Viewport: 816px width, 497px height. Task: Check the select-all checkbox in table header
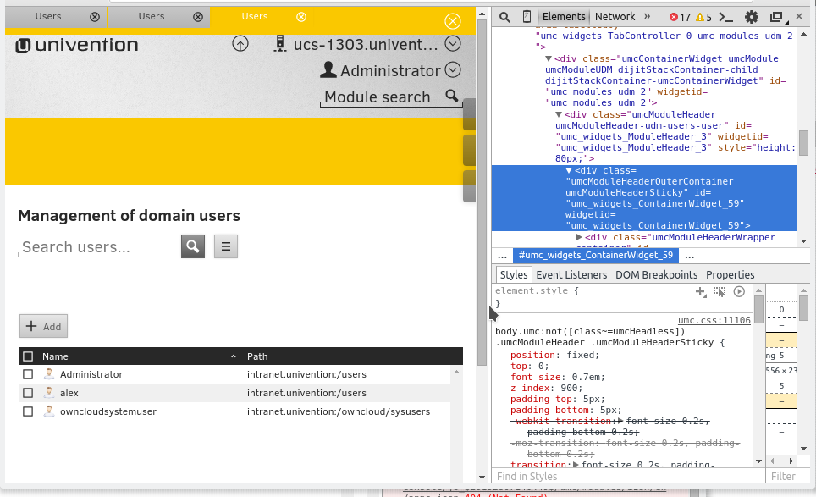click(x=28, y=356)
